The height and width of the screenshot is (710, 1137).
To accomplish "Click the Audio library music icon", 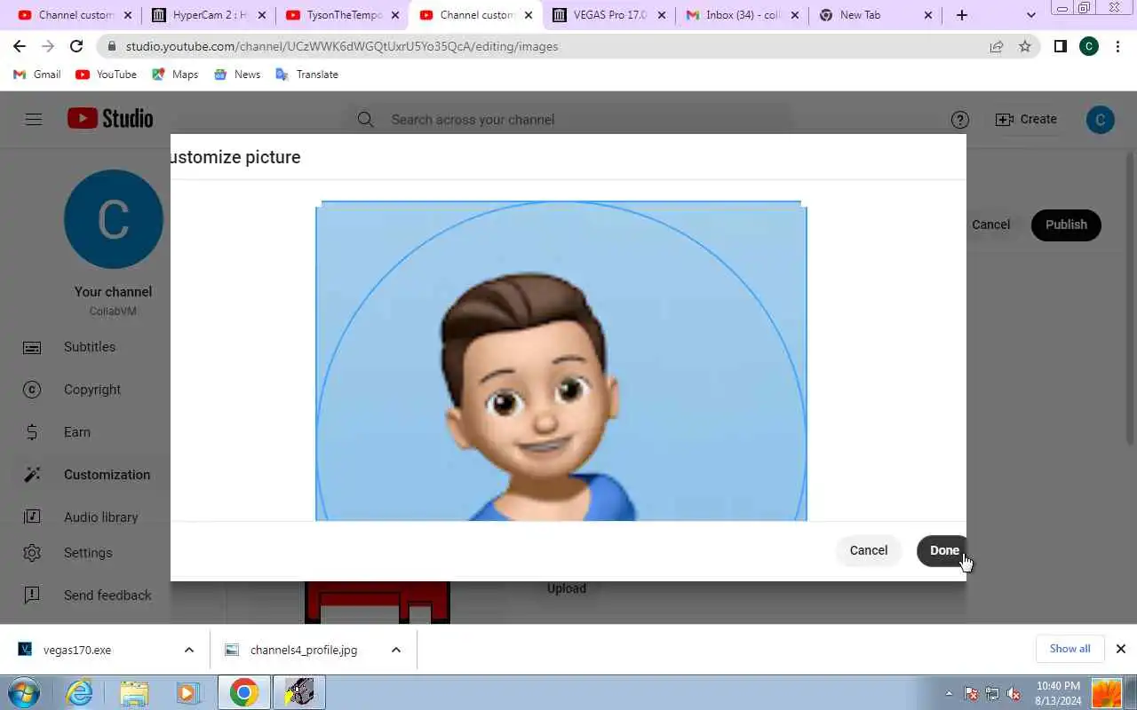I will click(x=32, y=517).
